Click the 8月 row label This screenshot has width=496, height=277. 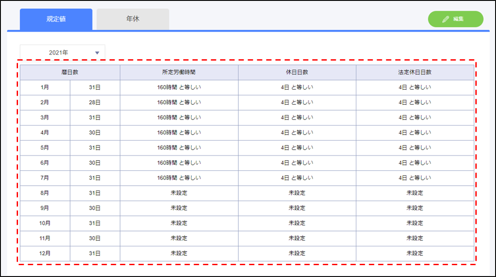tap(45, 193)
